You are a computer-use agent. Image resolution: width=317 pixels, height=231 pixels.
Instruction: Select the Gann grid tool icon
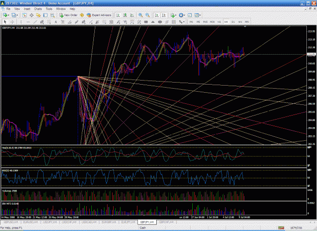coord(111,22)
